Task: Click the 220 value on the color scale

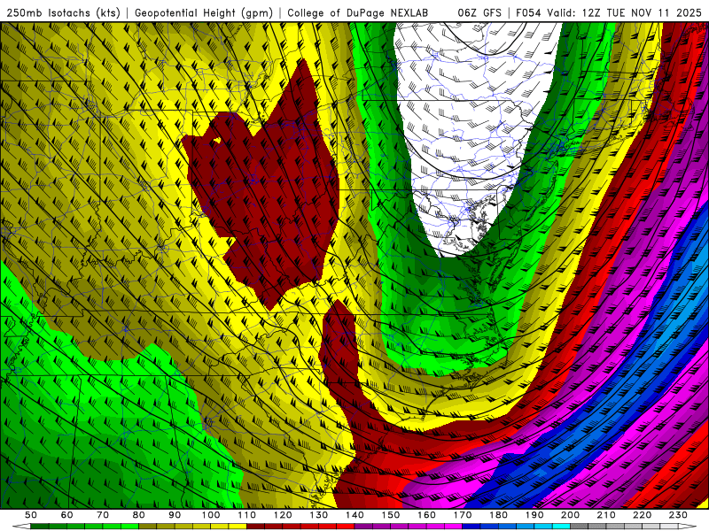Action: pyautogui.click(x=642, y=515)
